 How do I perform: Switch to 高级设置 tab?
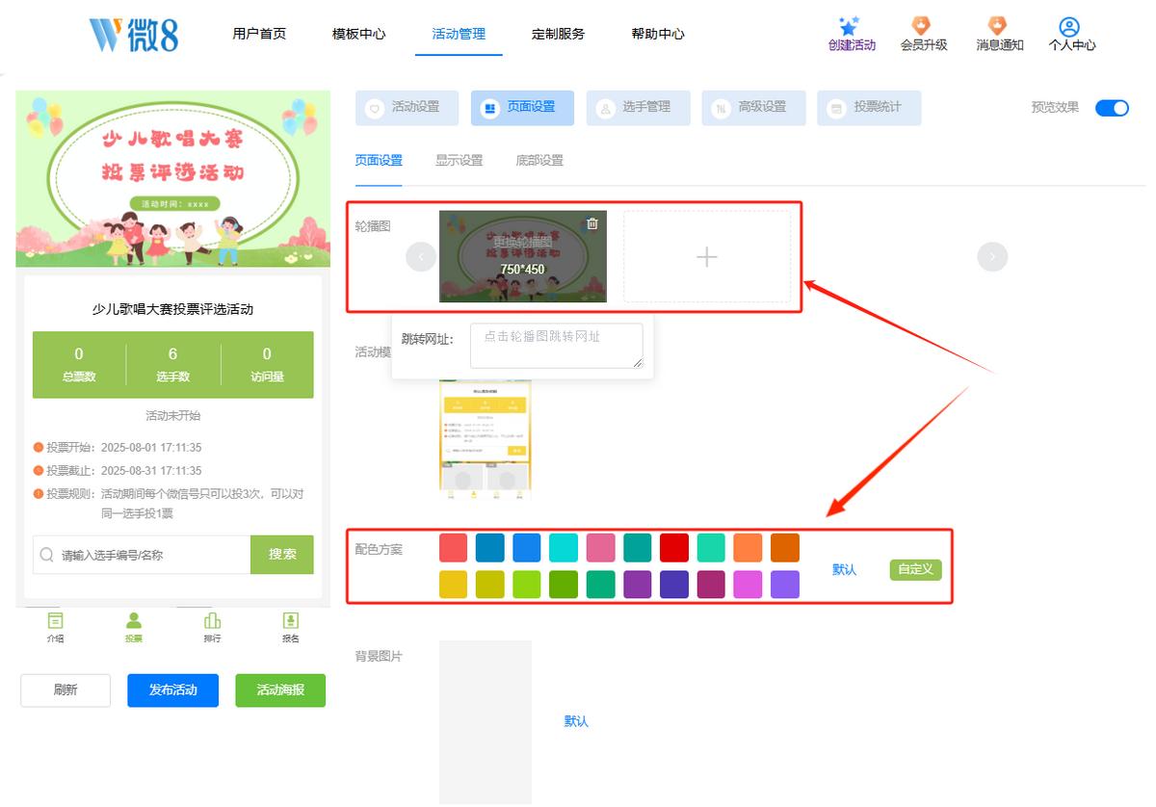(x=753, y=108)
